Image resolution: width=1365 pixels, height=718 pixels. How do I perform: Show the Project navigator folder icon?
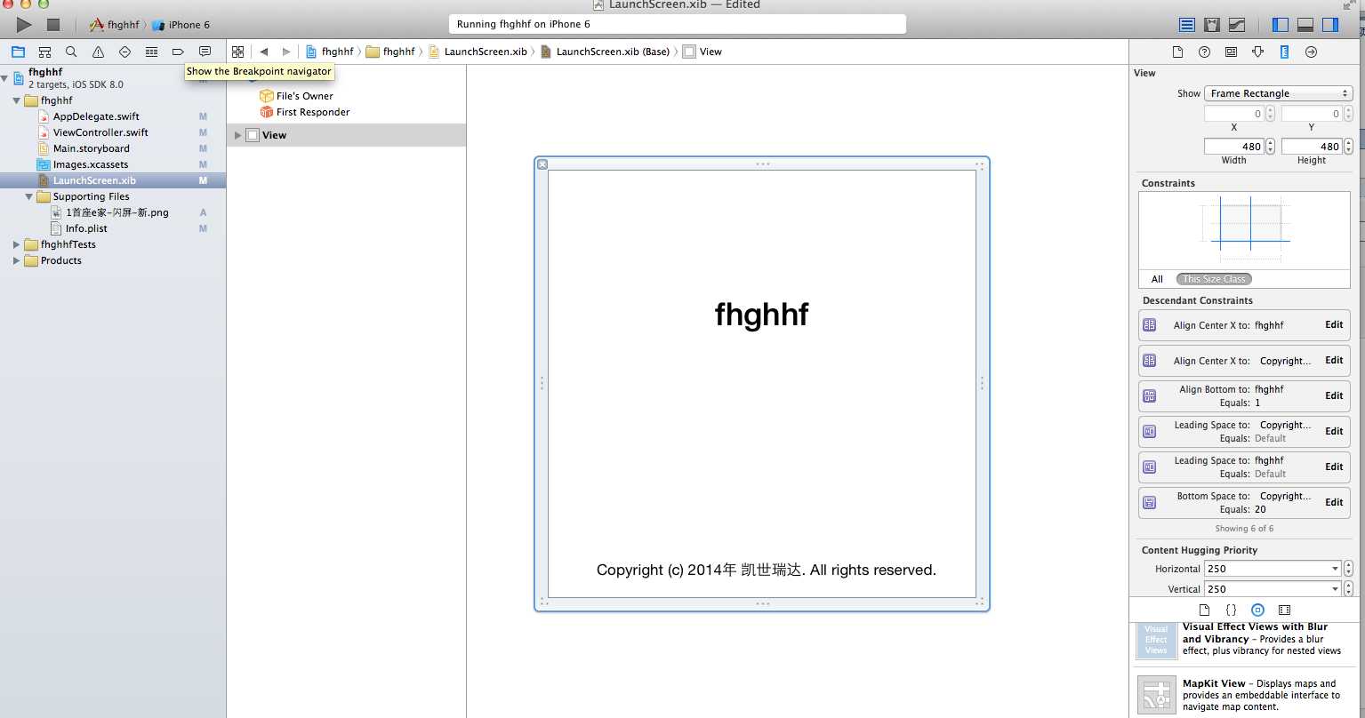pos(18,52)
